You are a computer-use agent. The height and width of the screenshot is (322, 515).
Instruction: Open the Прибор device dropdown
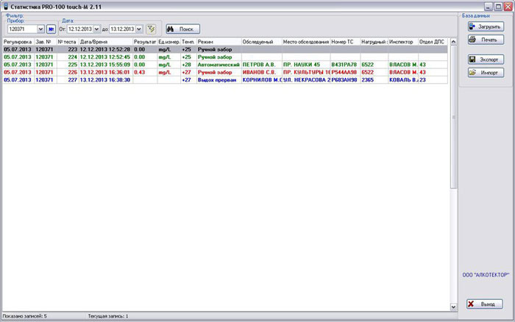pyautogui.click(x=40, y=29)
